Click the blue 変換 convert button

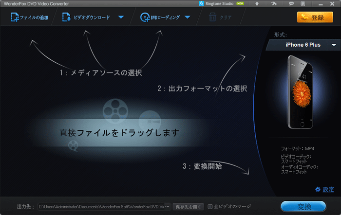[x=303, y=207]
